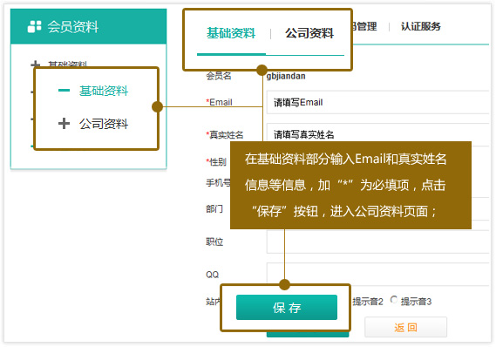Open the 认证服务 tab
The height and width of the screenshot is (347, 496).
coord(421,26)
